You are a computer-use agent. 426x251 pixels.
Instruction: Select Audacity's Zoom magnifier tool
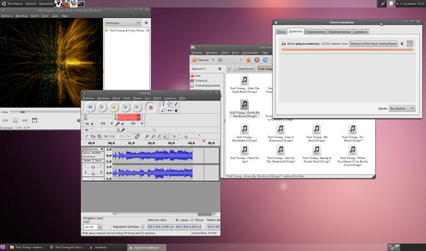click(x=163, y=111)
